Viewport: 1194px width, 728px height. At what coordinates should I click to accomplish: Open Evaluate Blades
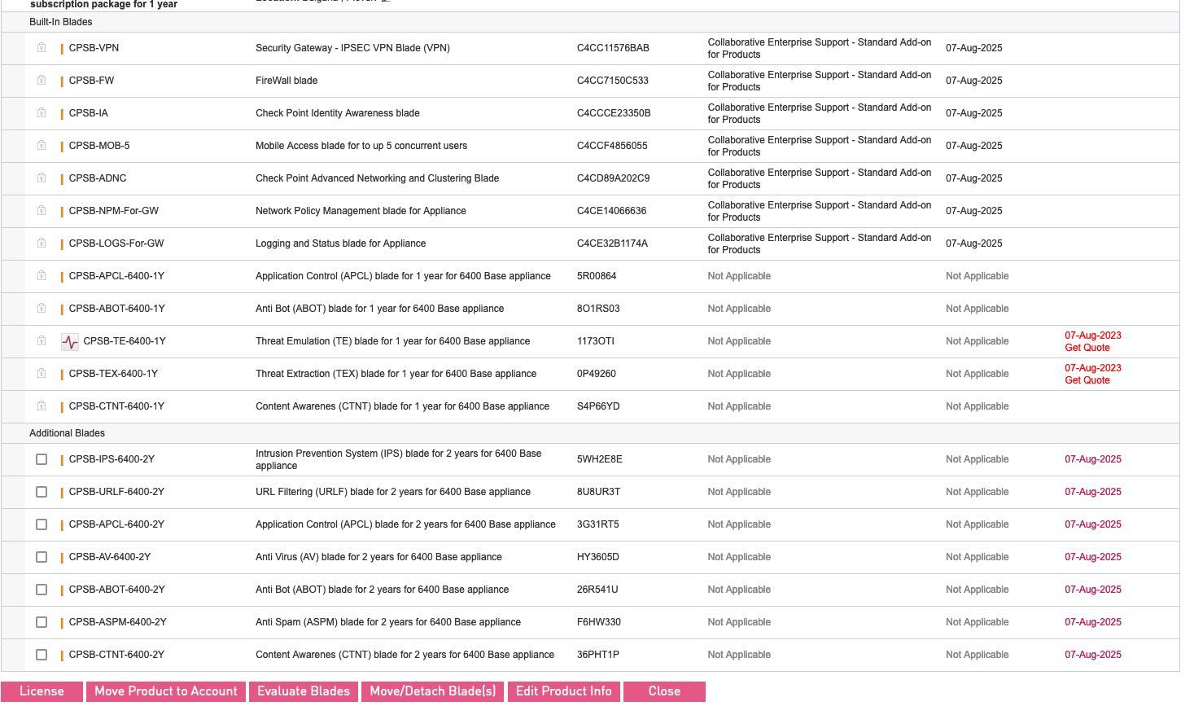pos(304,691)
